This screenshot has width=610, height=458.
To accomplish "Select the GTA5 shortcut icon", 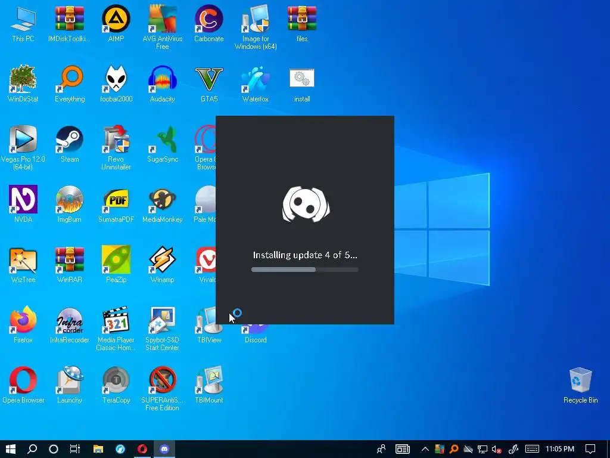I will (x=209, y=79).
